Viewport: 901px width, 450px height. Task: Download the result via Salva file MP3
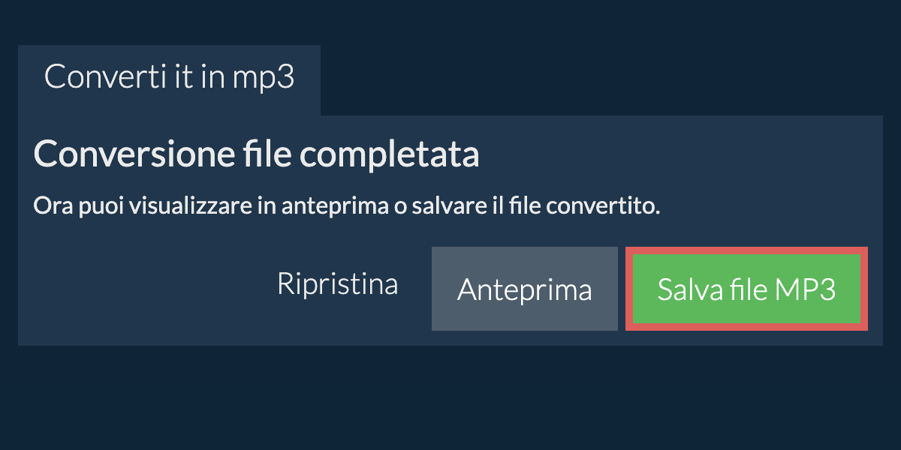tap(746, 289)
